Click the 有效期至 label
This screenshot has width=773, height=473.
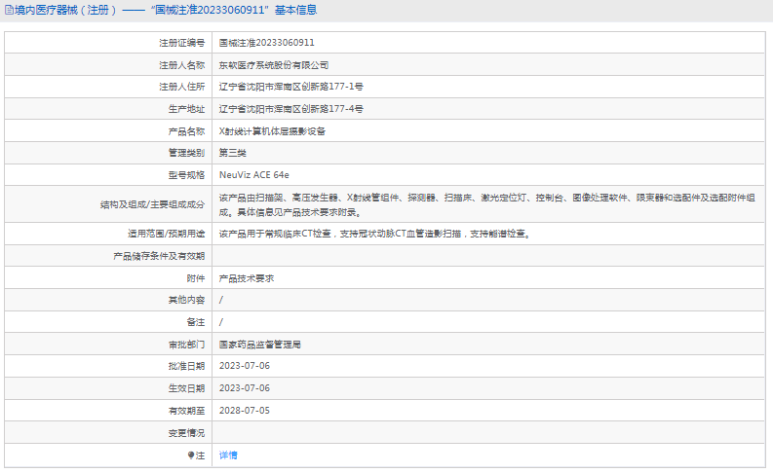tap(186, 411)
